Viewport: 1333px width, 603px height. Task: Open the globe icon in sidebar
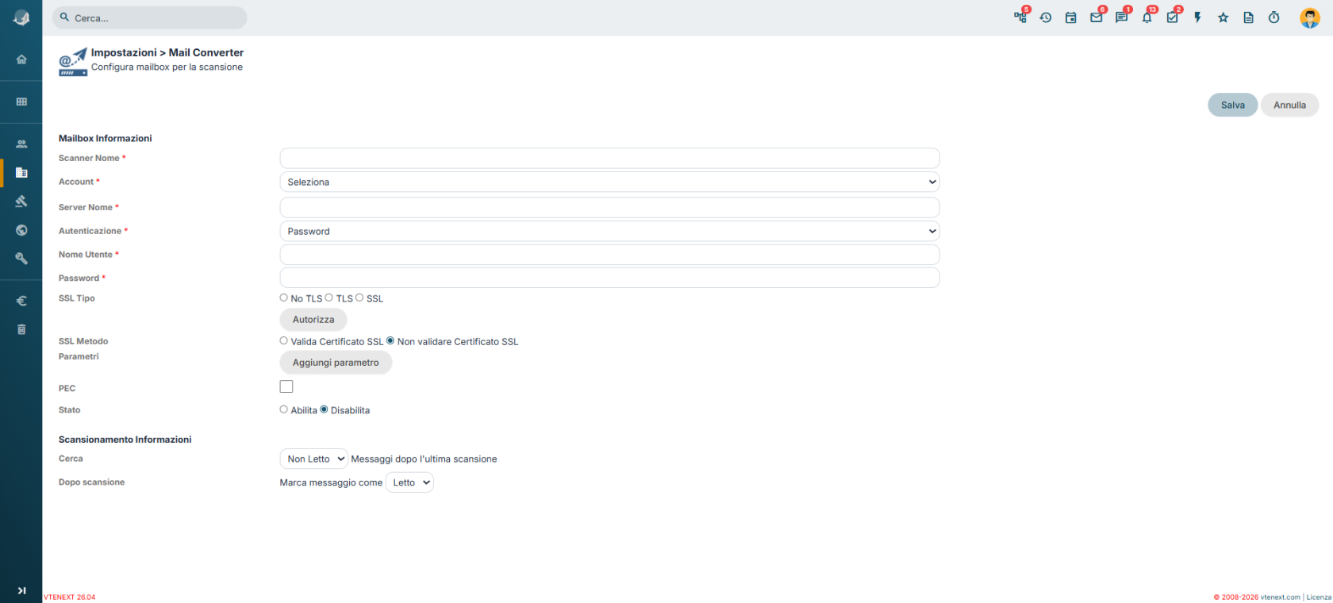pos(21,230)
